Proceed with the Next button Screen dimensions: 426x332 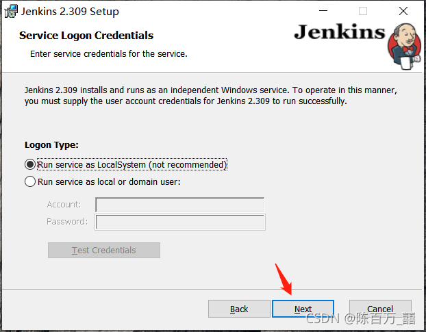coord(303,309)
